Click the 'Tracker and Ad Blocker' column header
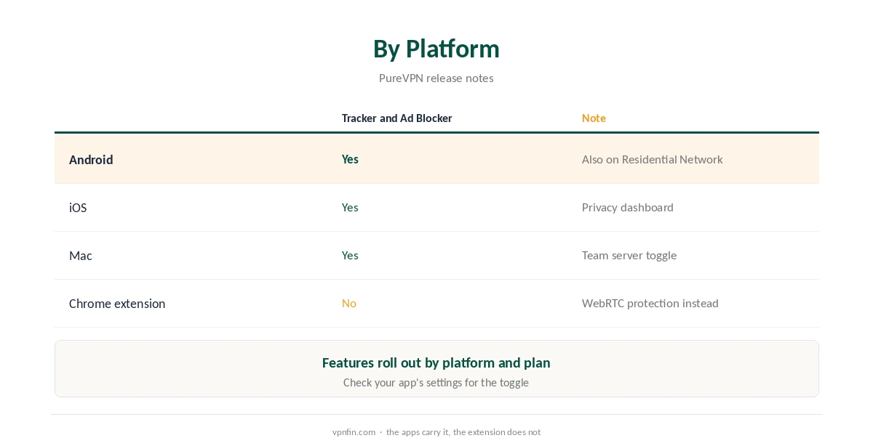Image resolution: width=873 pixels, height=446 pixels. [397, 118]
